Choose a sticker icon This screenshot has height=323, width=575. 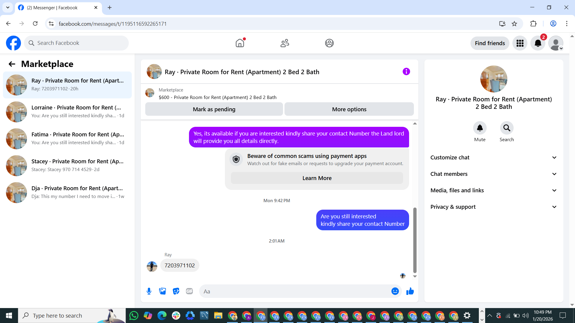coord(176,291)
